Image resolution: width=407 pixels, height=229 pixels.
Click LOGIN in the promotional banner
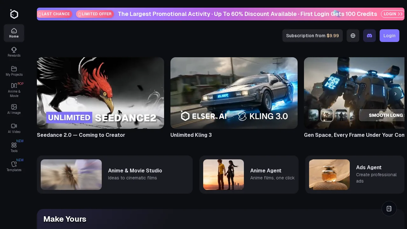392,14
